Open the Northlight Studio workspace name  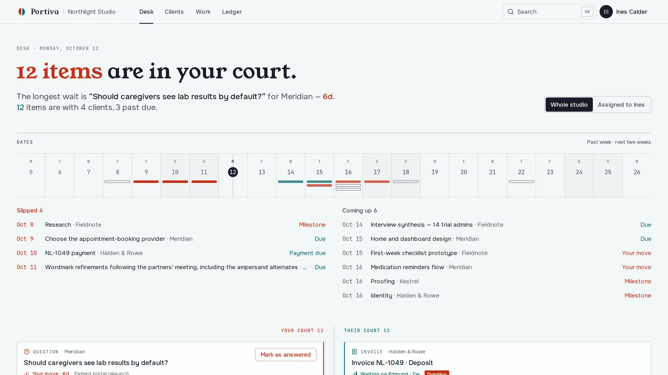pos(92,12)
